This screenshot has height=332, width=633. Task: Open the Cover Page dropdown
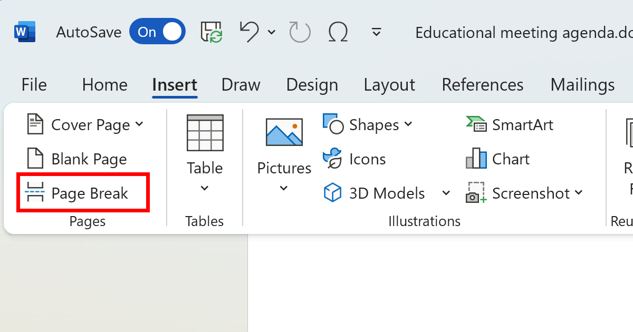(84, 125)
